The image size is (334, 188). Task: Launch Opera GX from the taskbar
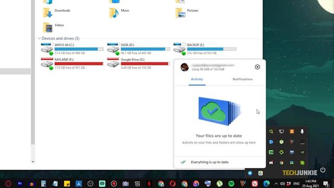tap(8, 183)
